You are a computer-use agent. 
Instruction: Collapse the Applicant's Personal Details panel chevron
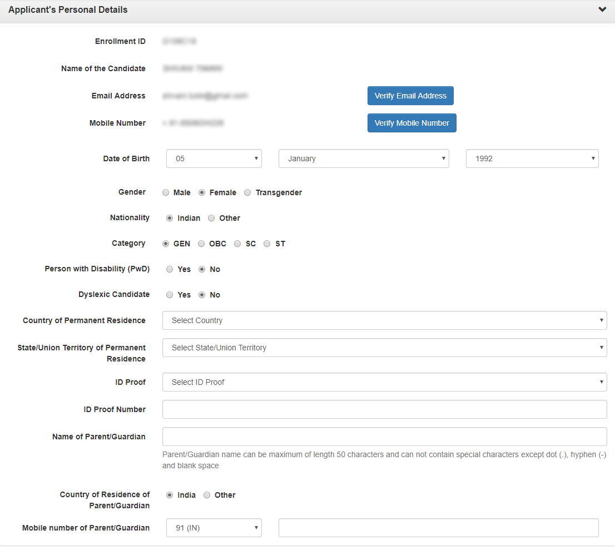click(602, 9)
